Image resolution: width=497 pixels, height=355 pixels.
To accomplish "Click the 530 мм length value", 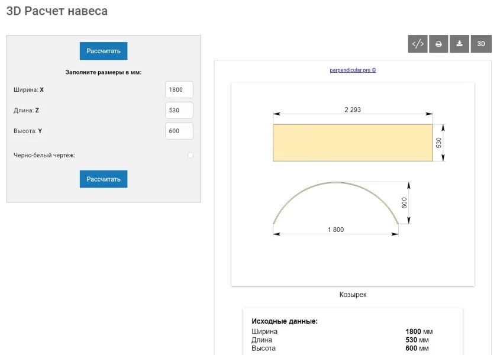I will [417, 340].
